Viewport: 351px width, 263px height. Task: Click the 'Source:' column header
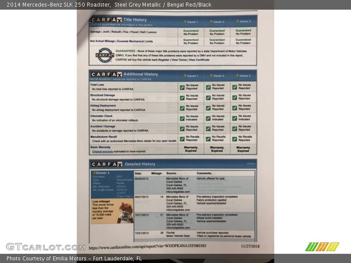[x=171, y=173]
